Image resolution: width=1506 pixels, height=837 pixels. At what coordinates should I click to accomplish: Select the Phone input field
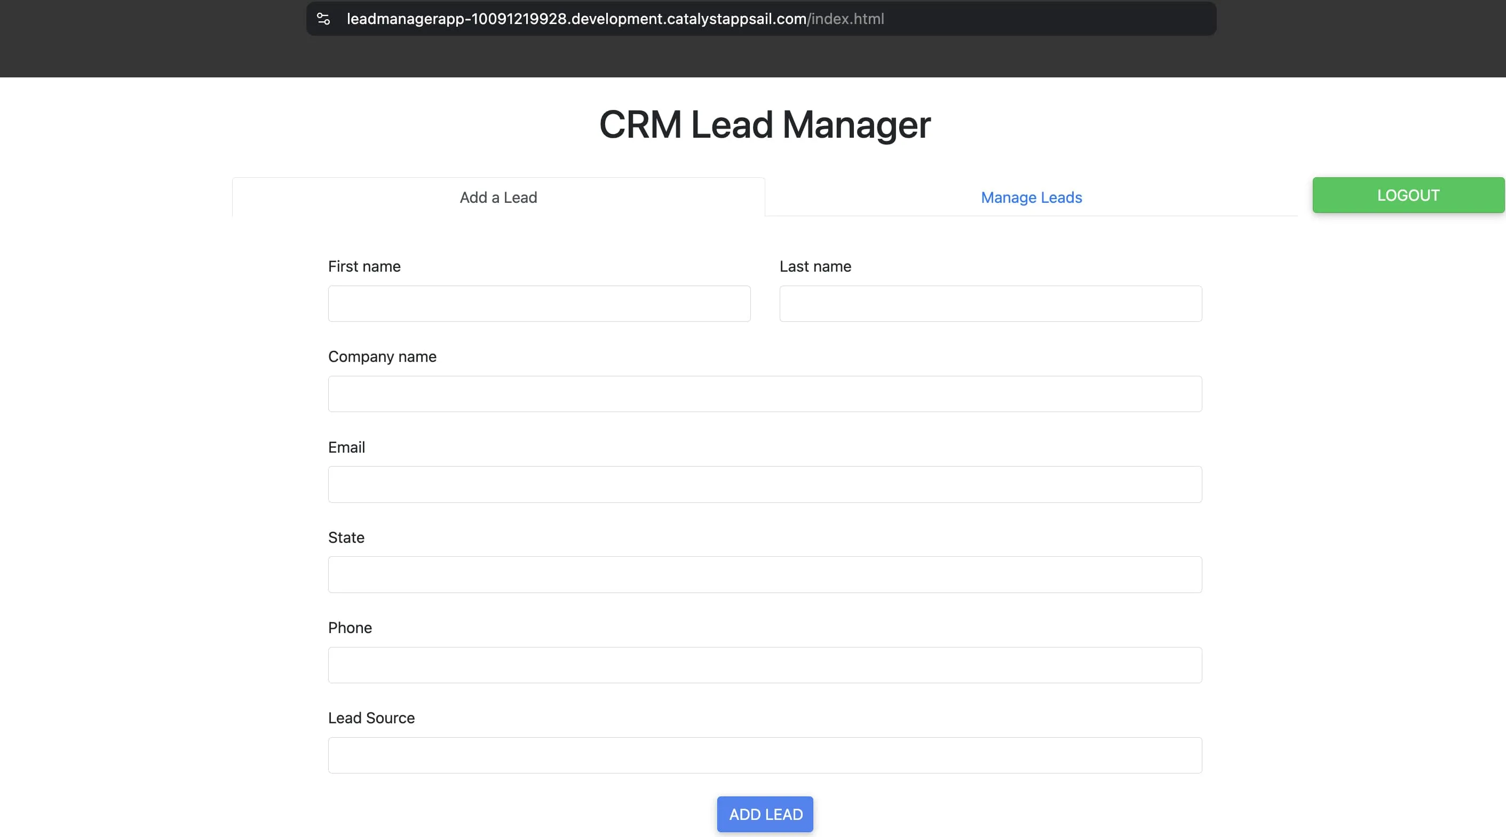[x=765, y=665]
